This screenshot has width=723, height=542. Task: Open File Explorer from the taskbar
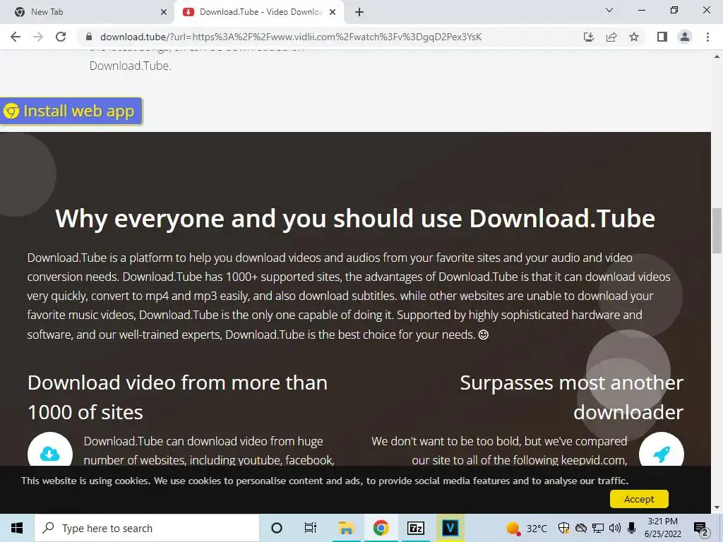(346, 528)
